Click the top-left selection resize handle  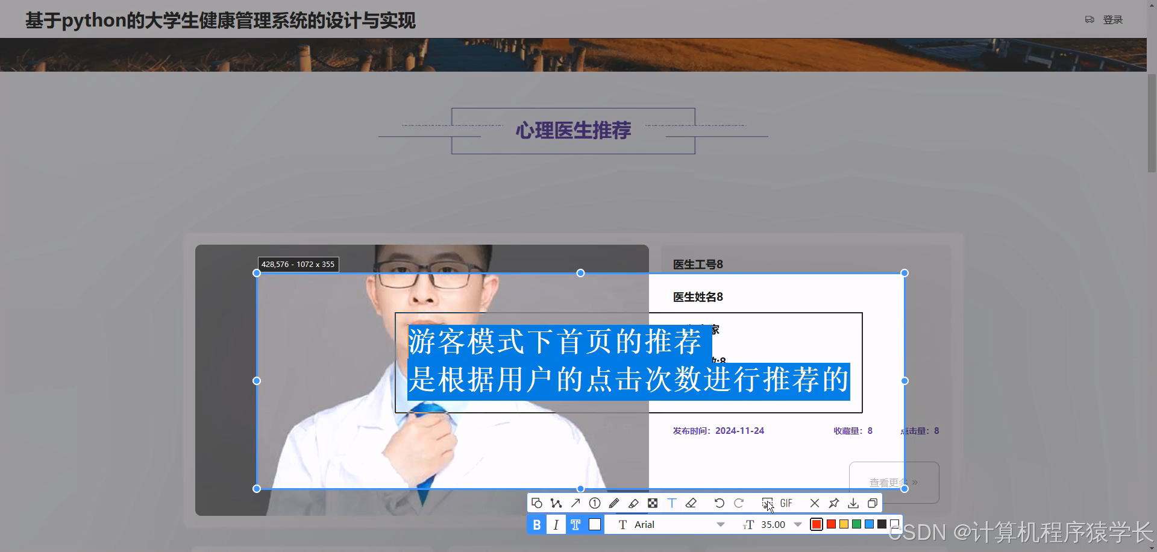(257, 273)
